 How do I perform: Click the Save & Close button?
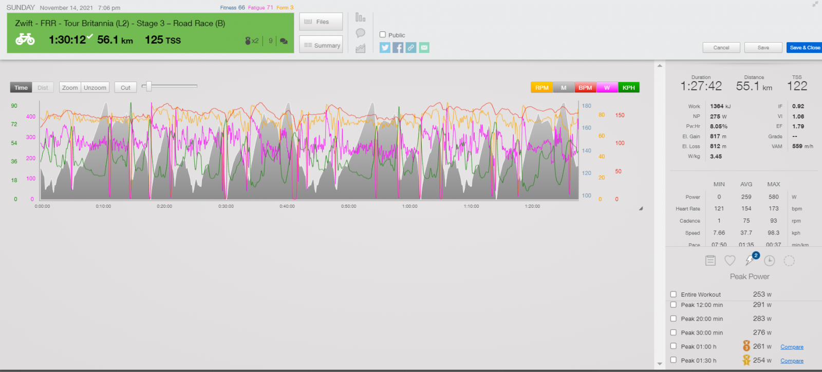[x=805, y=48]
